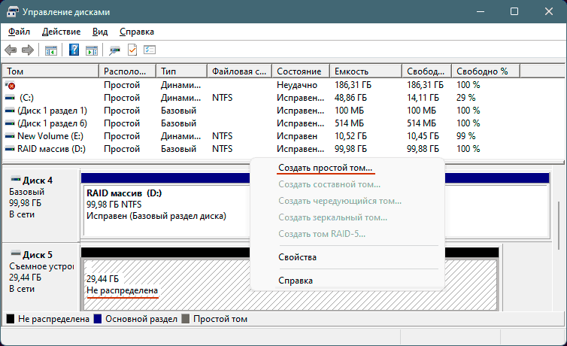Click the disk icon next to Диск 4
Viewport: 567px width, 346px height.
(x=16, y=179)
